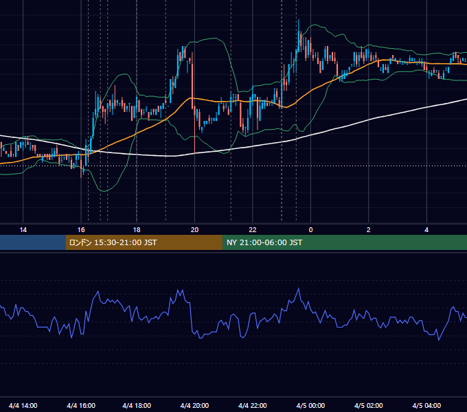Click the 4/4 14:00 date label

click(x=23, y=405)
